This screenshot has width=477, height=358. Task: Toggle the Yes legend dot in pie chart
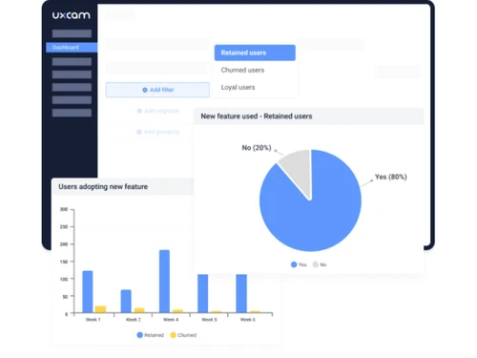pos(294,264)
